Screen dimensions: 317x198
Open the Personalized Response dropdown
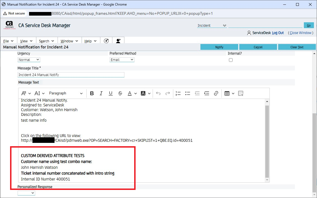tap(26, 193)
